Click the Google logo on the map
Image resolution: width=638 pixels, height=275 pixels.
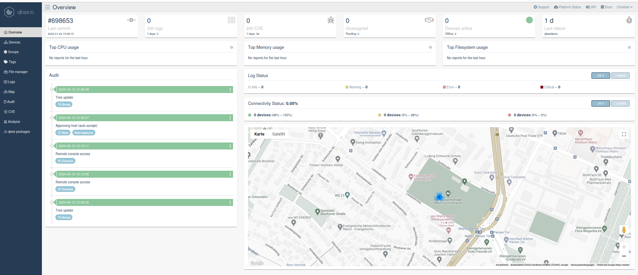[x=257, y=263]
